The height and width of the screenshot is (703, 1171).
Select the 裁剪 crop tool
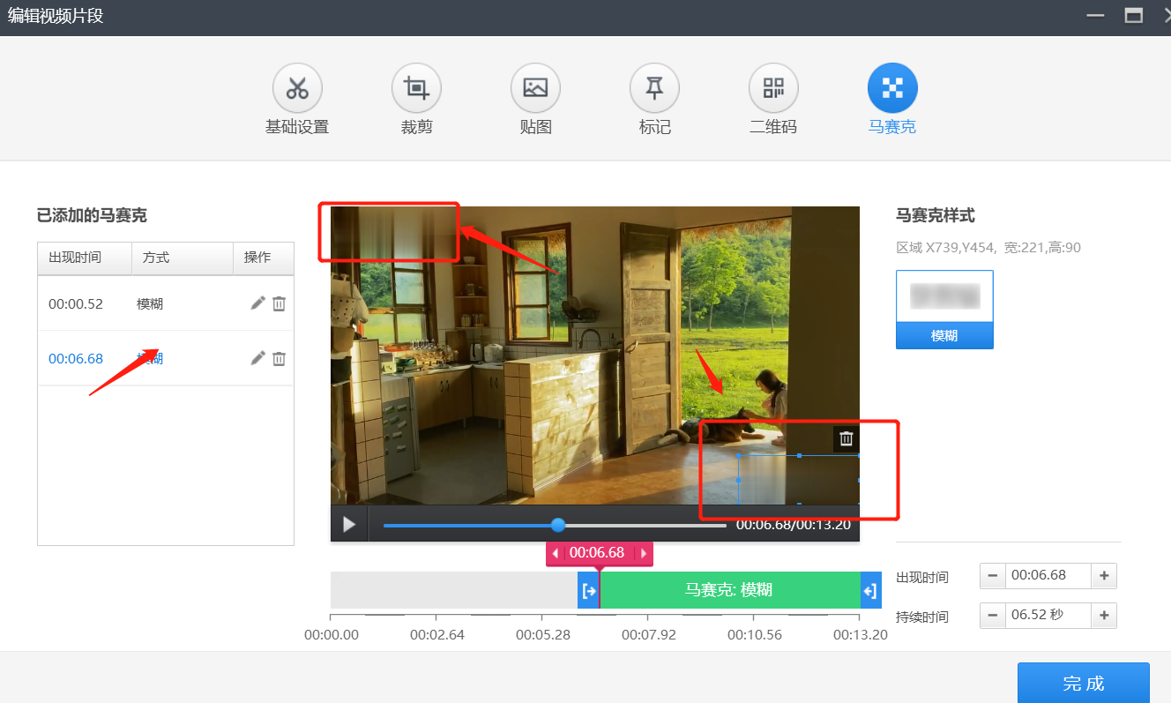click(416, 89)
